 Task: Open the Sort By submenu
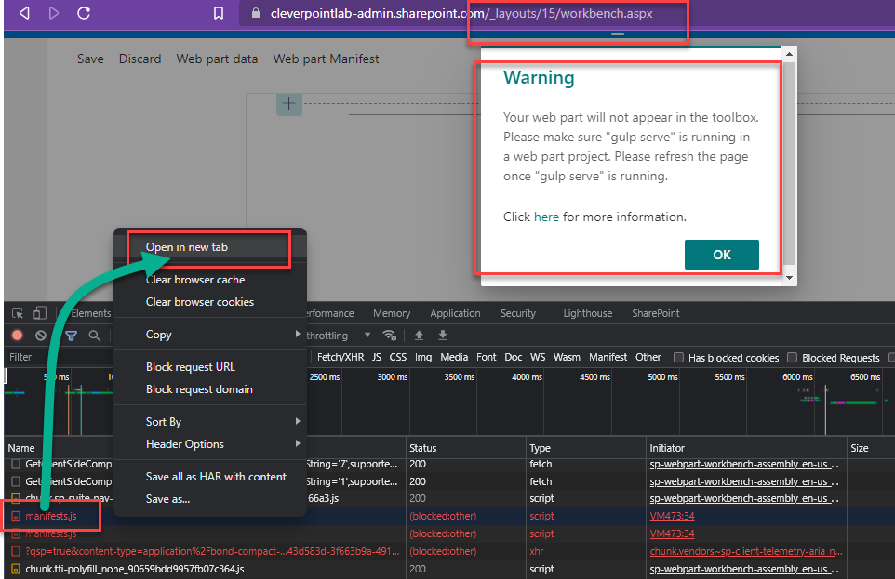pos(164,421)
